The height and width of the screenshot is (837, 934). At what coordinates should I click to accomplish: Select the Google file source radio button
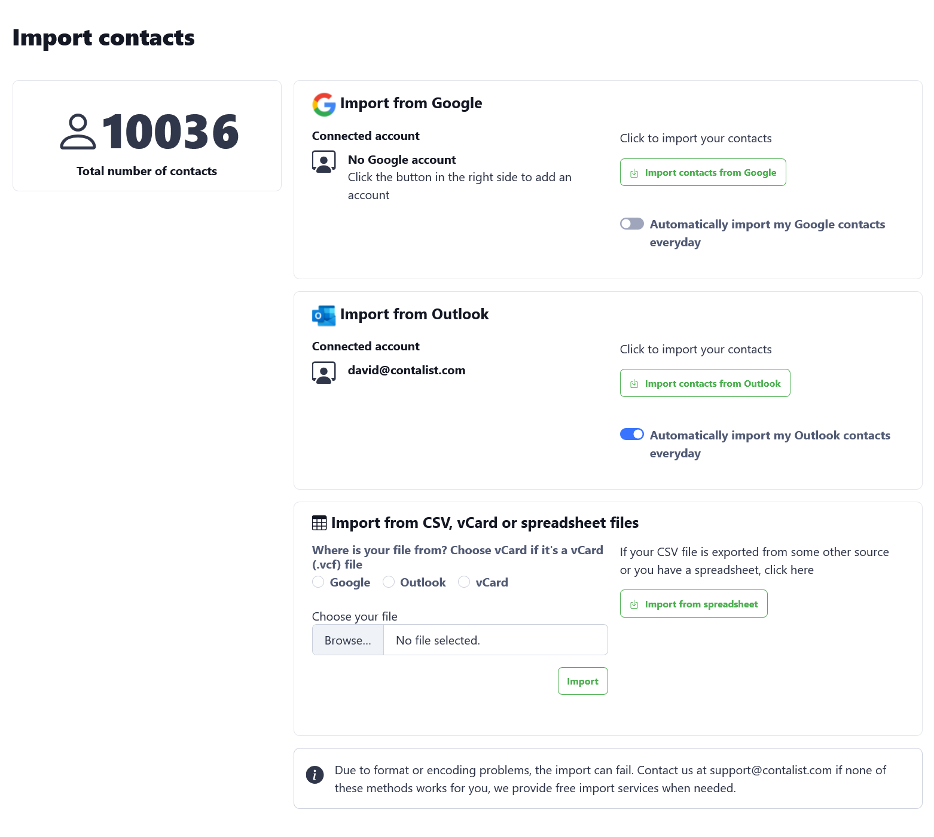coord(318,582)
